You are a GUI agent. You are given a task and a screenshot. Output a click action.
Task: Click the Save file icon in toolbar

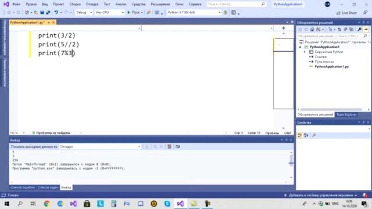(42, 12)
